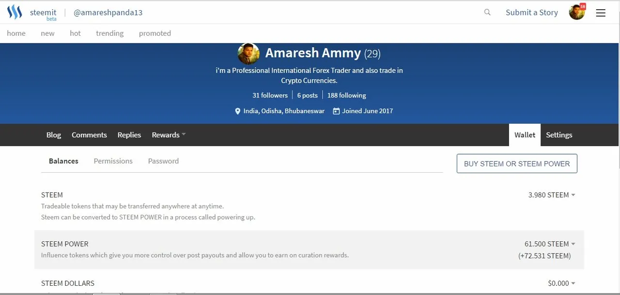Viewport: 620px width, 295px height.
Task: Open the trending posts feed
Action: tap(109, 33)
